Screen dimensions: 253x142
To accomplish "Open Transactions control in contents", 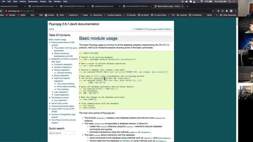I will pos(60,97).
